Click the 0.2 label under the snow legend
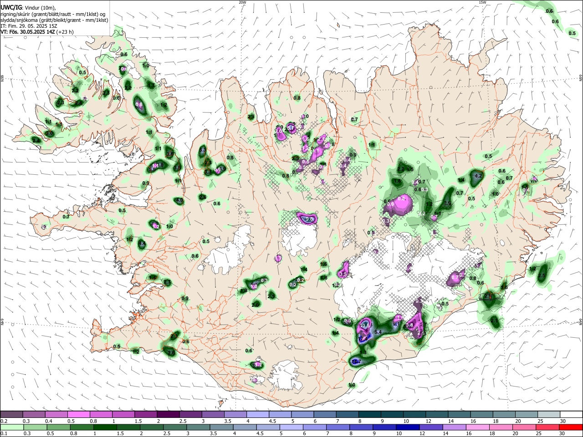The width and height of the screenshot is (583, 437). point(4,421)
